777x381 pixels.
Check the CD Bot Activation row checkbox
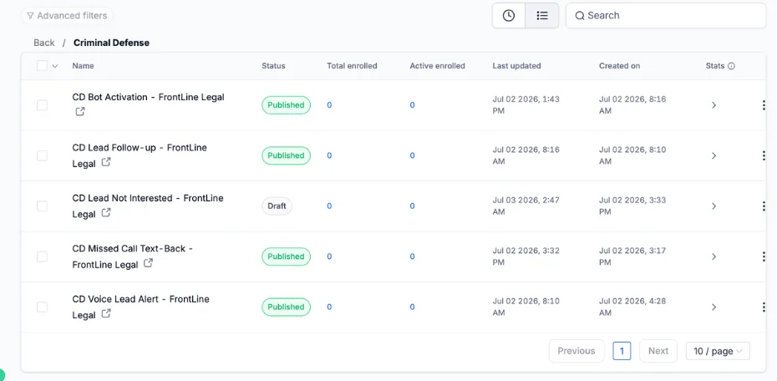click(x=42, y=105)
